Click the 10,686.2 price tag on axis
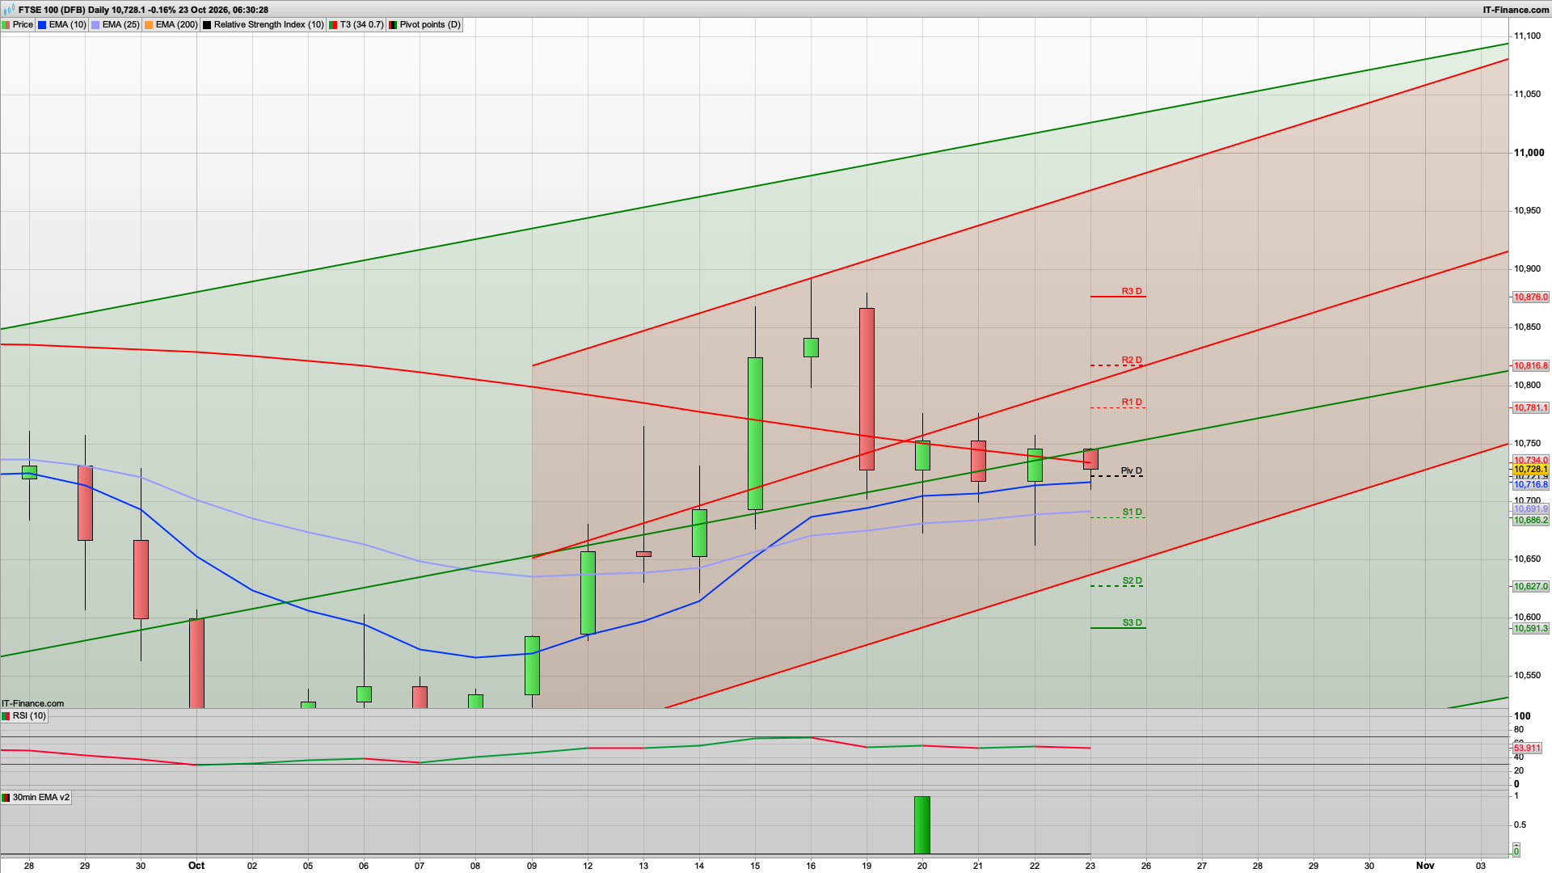Image resolution: width=1552 pixels, height=873 pixels. pyautogui.click(x=1531, y=521)
